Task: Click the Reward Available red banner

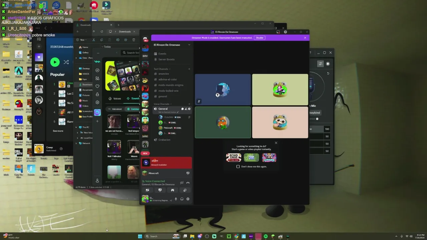Action: click(x=166, y=163)
